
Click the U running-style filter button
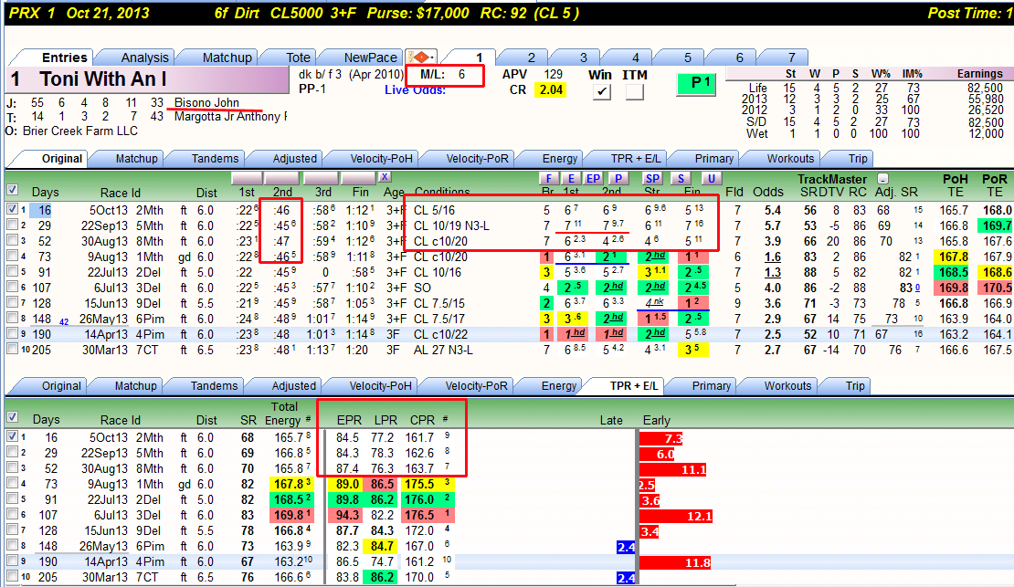click(x=712, y=178)
